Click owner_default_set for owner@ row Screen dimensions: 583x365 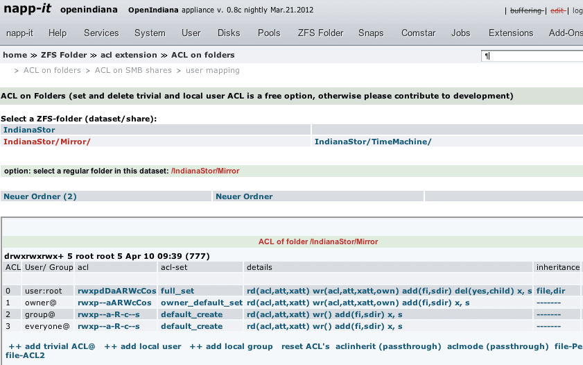201,303
